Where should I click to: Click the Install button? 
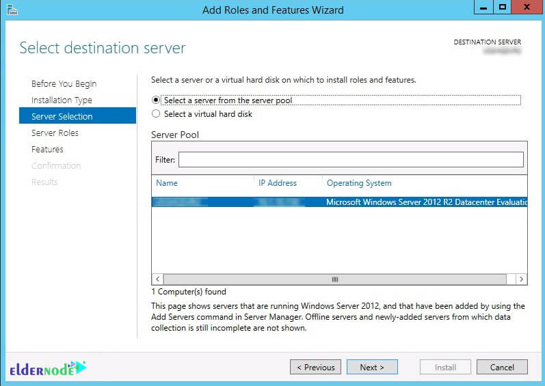tap(445, 367)
